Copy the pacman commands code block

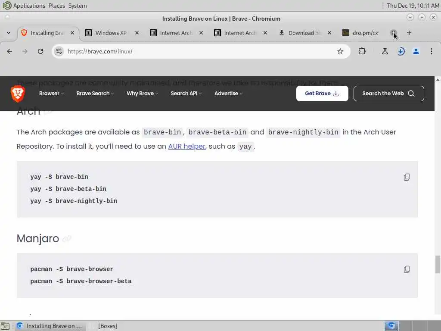coord(407,269)
